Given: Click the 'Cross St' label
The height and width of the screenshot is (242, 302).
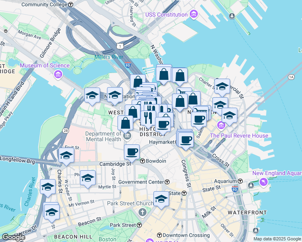Looking at the screenshot, I should click(x=221, y=160).
